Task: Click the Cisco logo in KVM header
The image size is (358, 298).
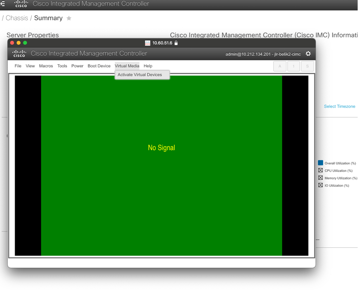Action: pos(19,54)
